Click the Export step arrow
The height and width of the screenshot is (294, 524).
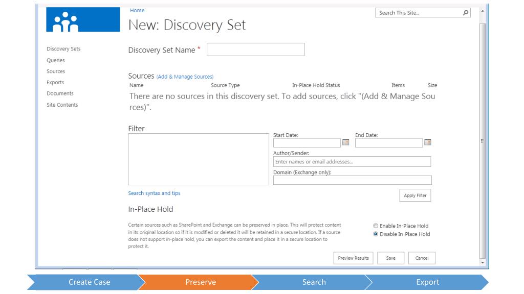pos(427,282)
